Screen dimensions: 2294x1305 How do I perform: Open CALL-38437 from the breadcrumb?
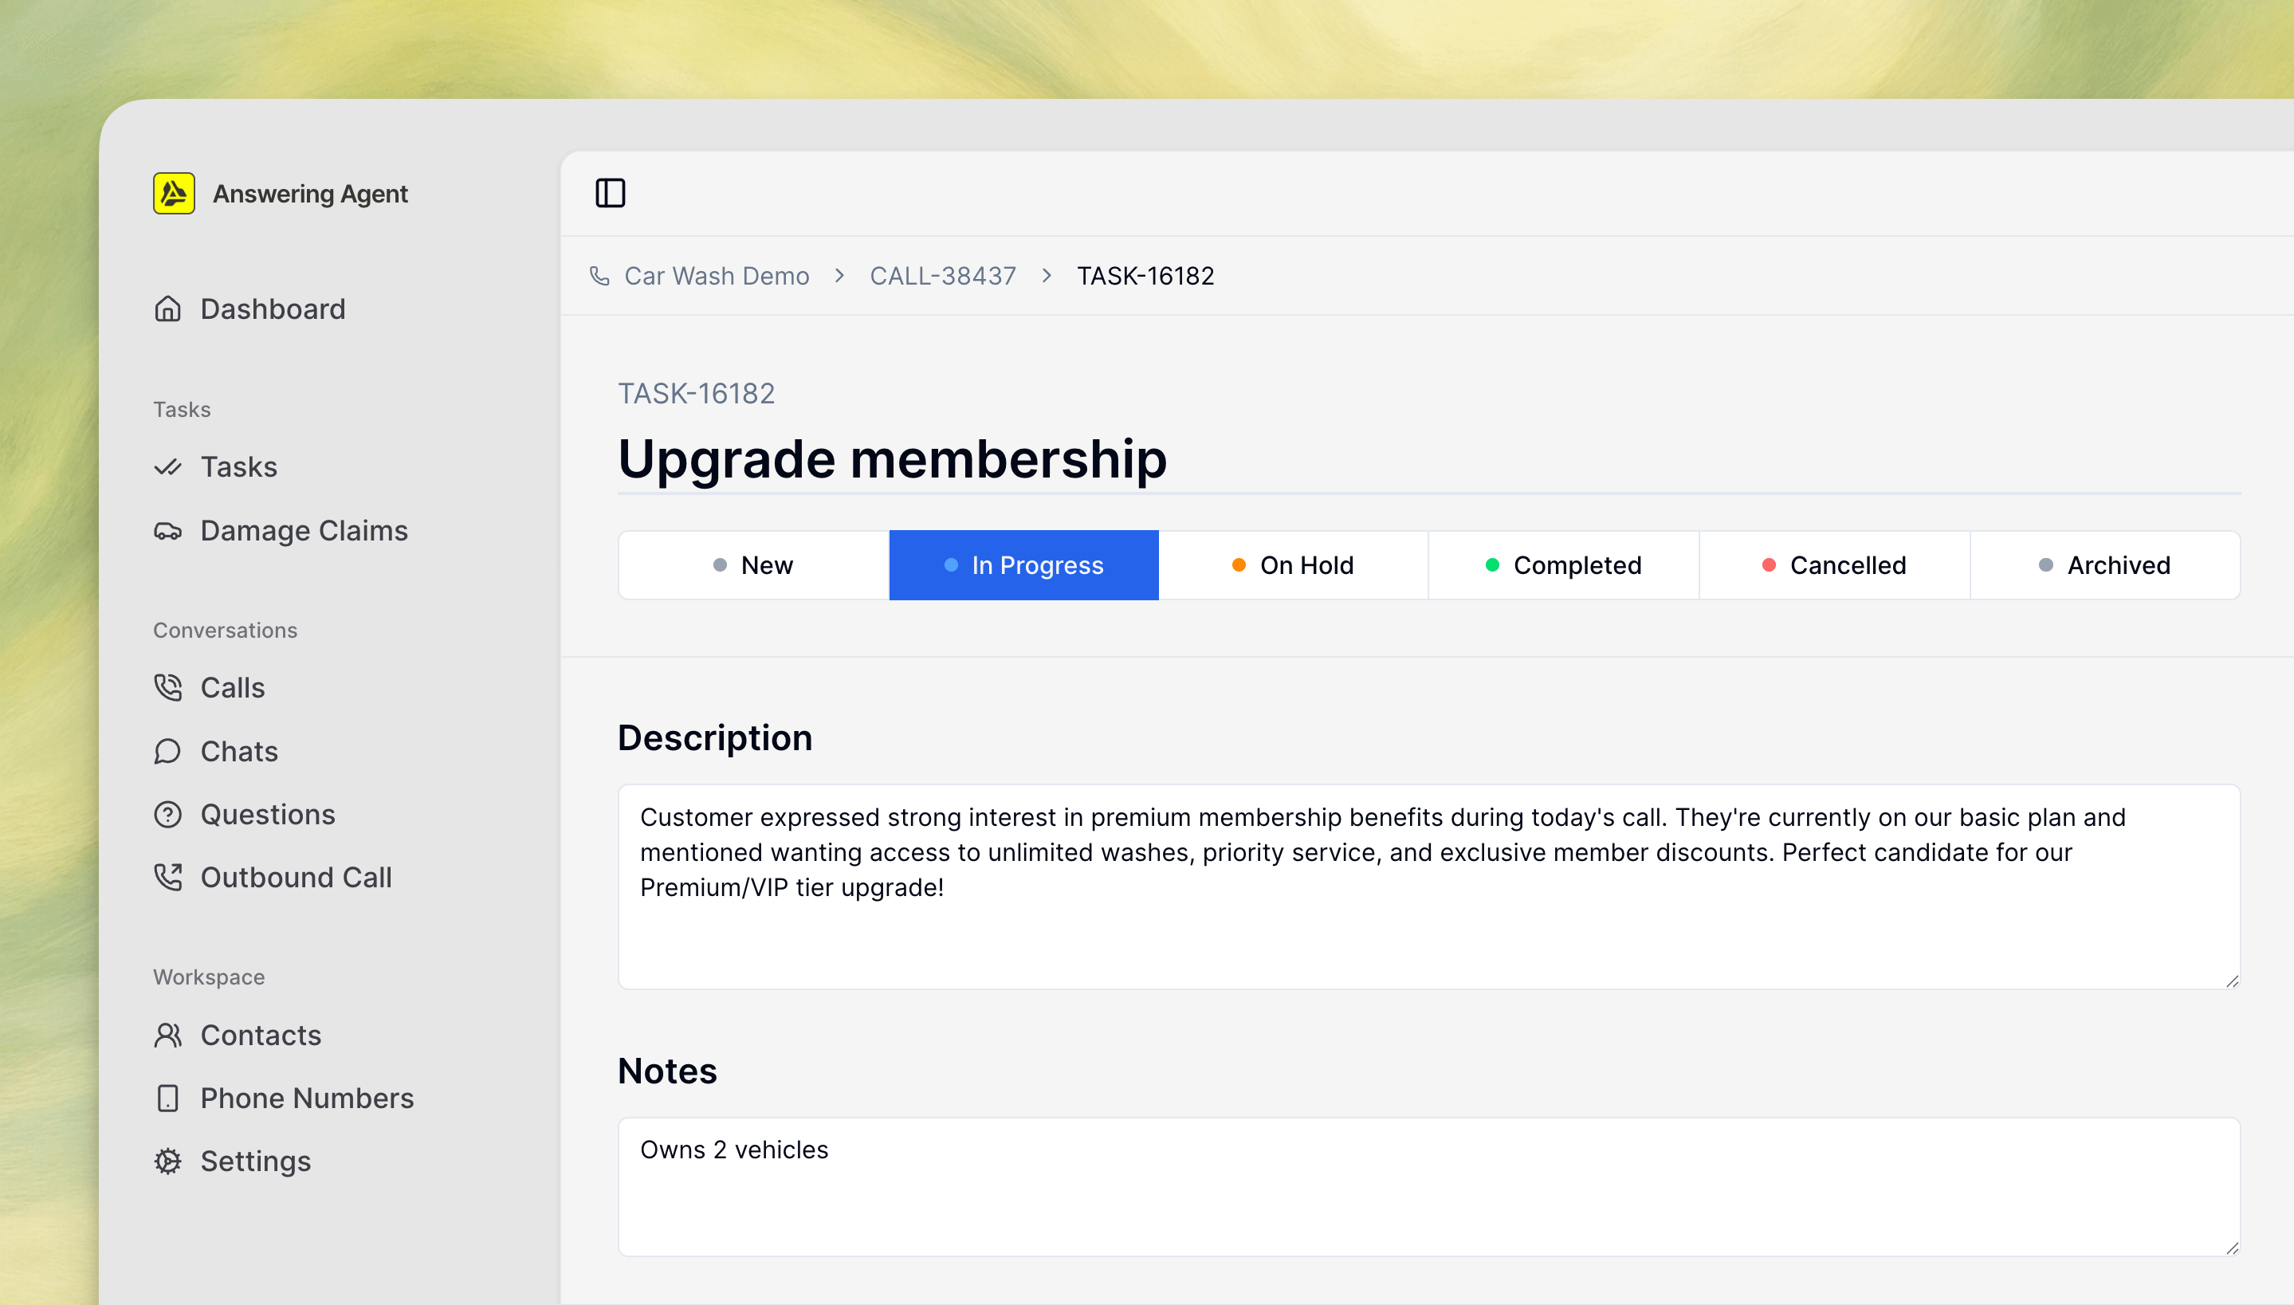(943, 275)
